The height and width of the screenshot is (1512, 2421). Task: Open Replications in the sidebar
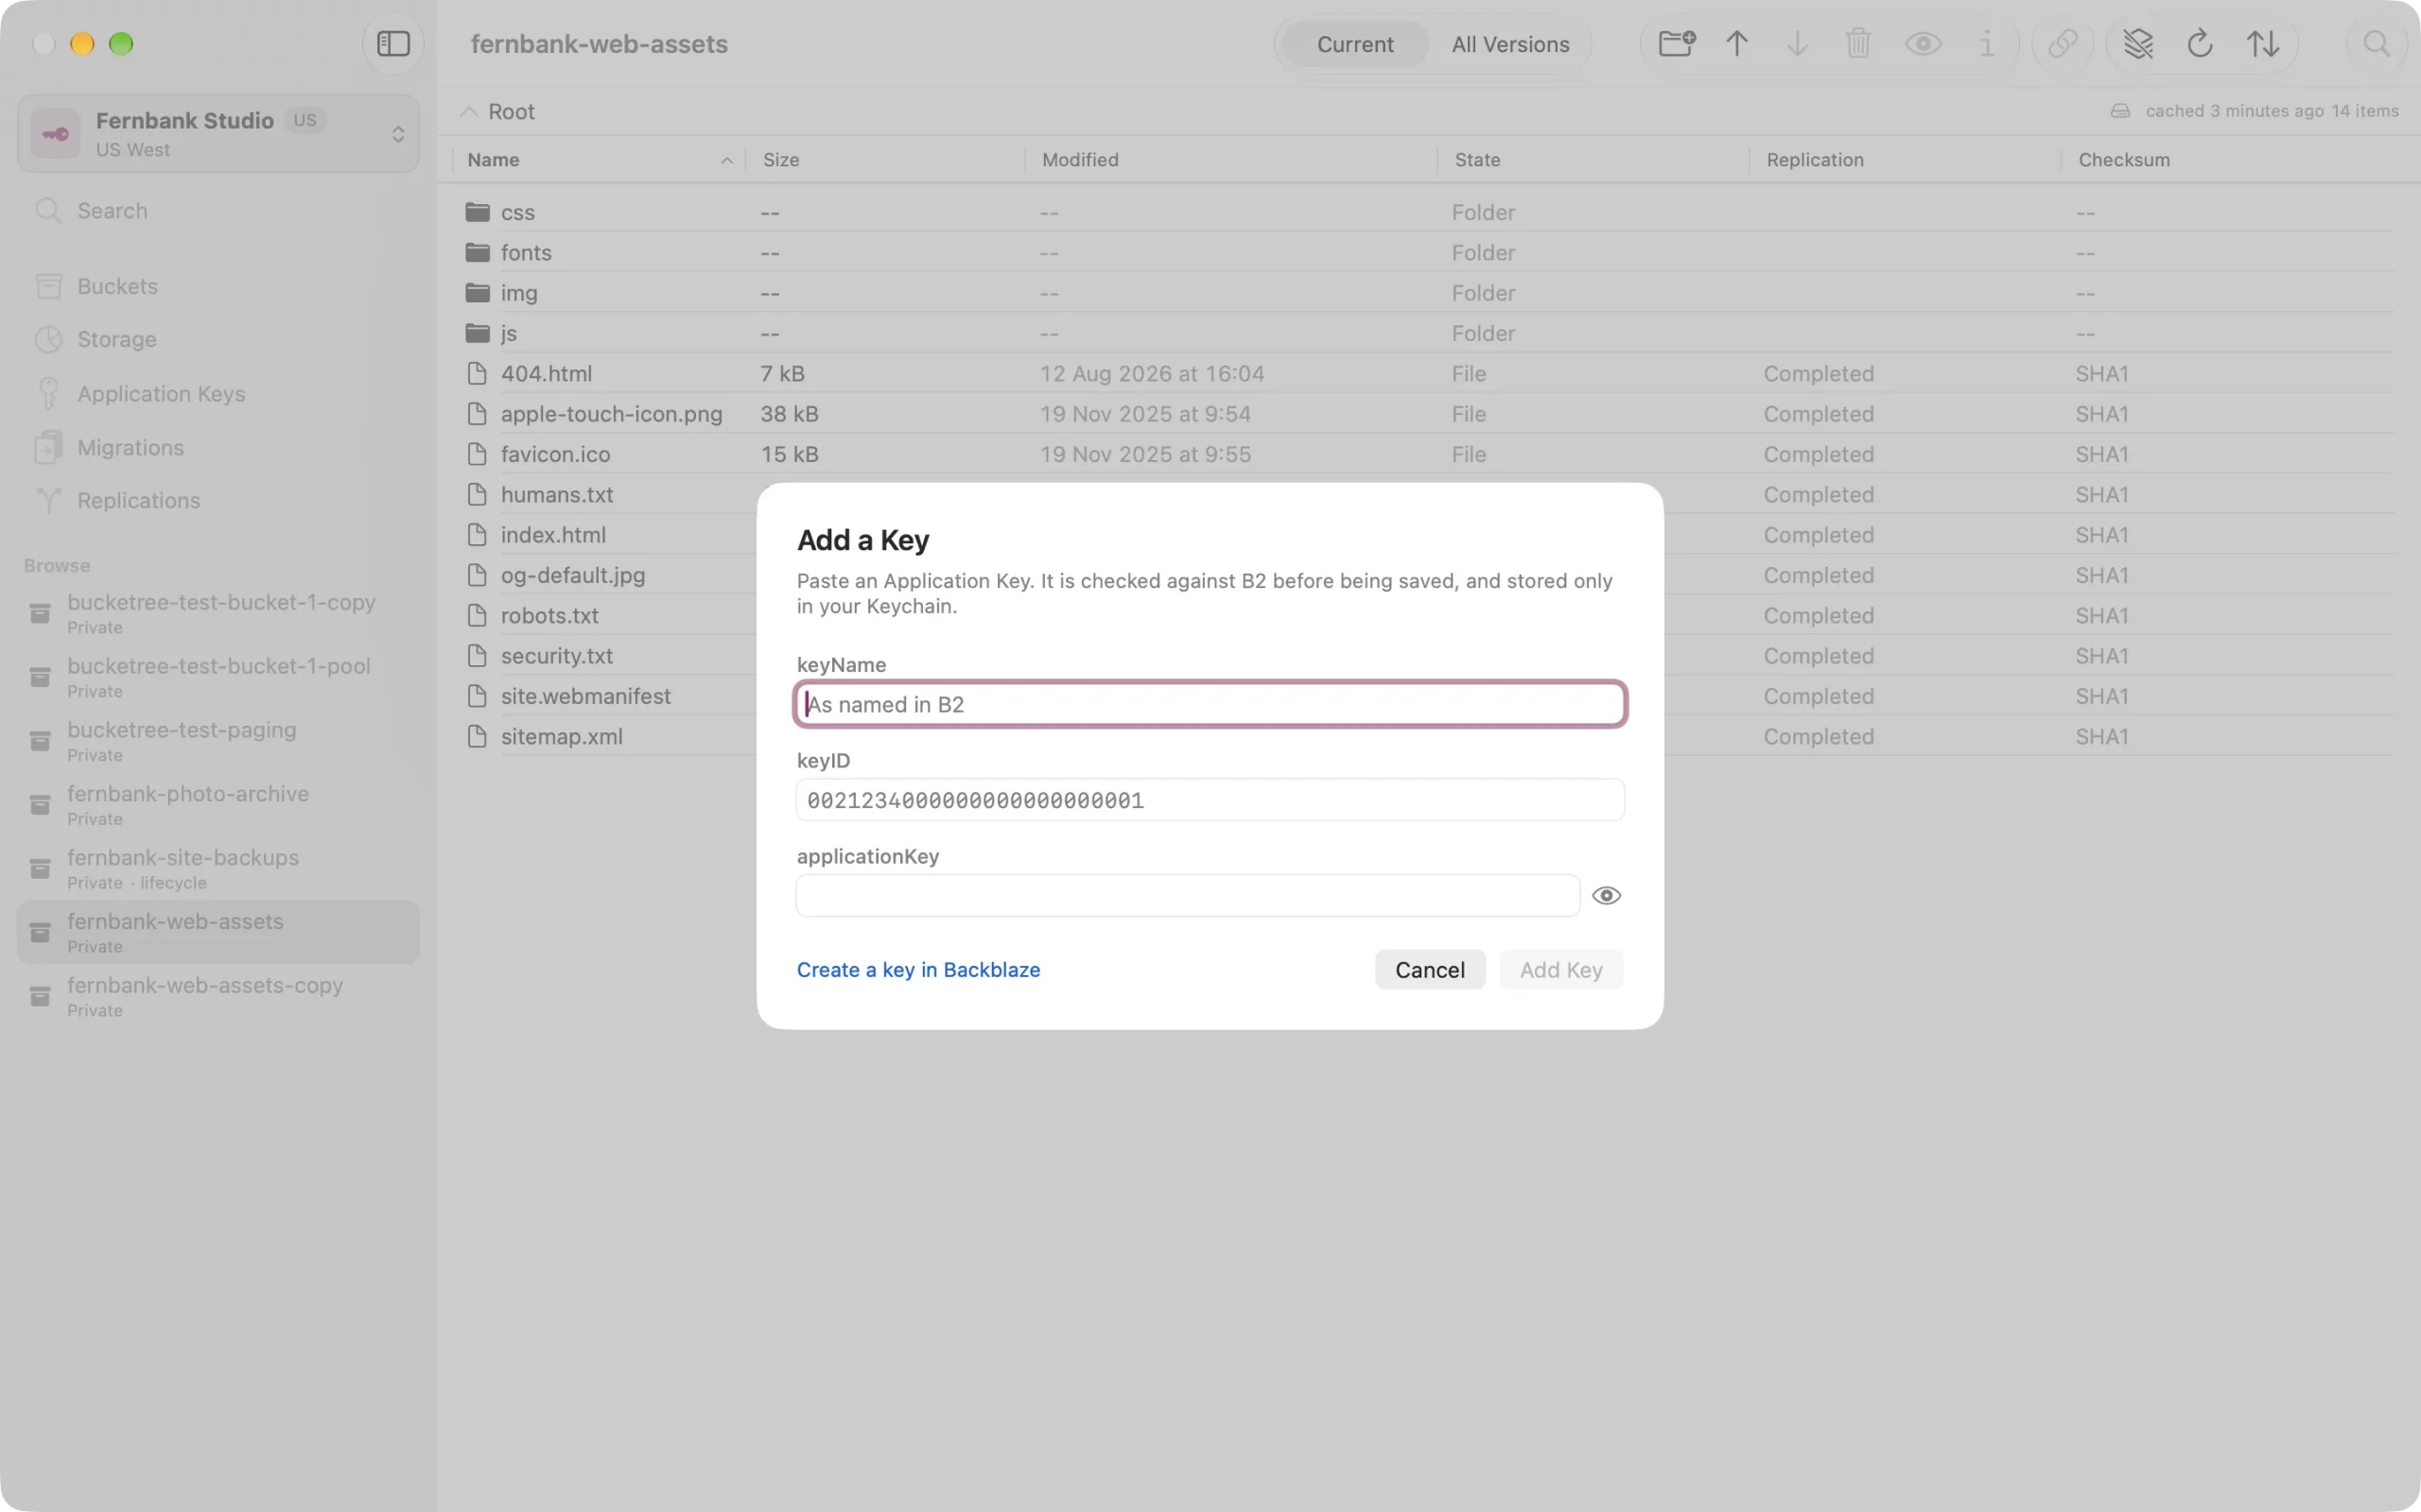pos(218,500)
